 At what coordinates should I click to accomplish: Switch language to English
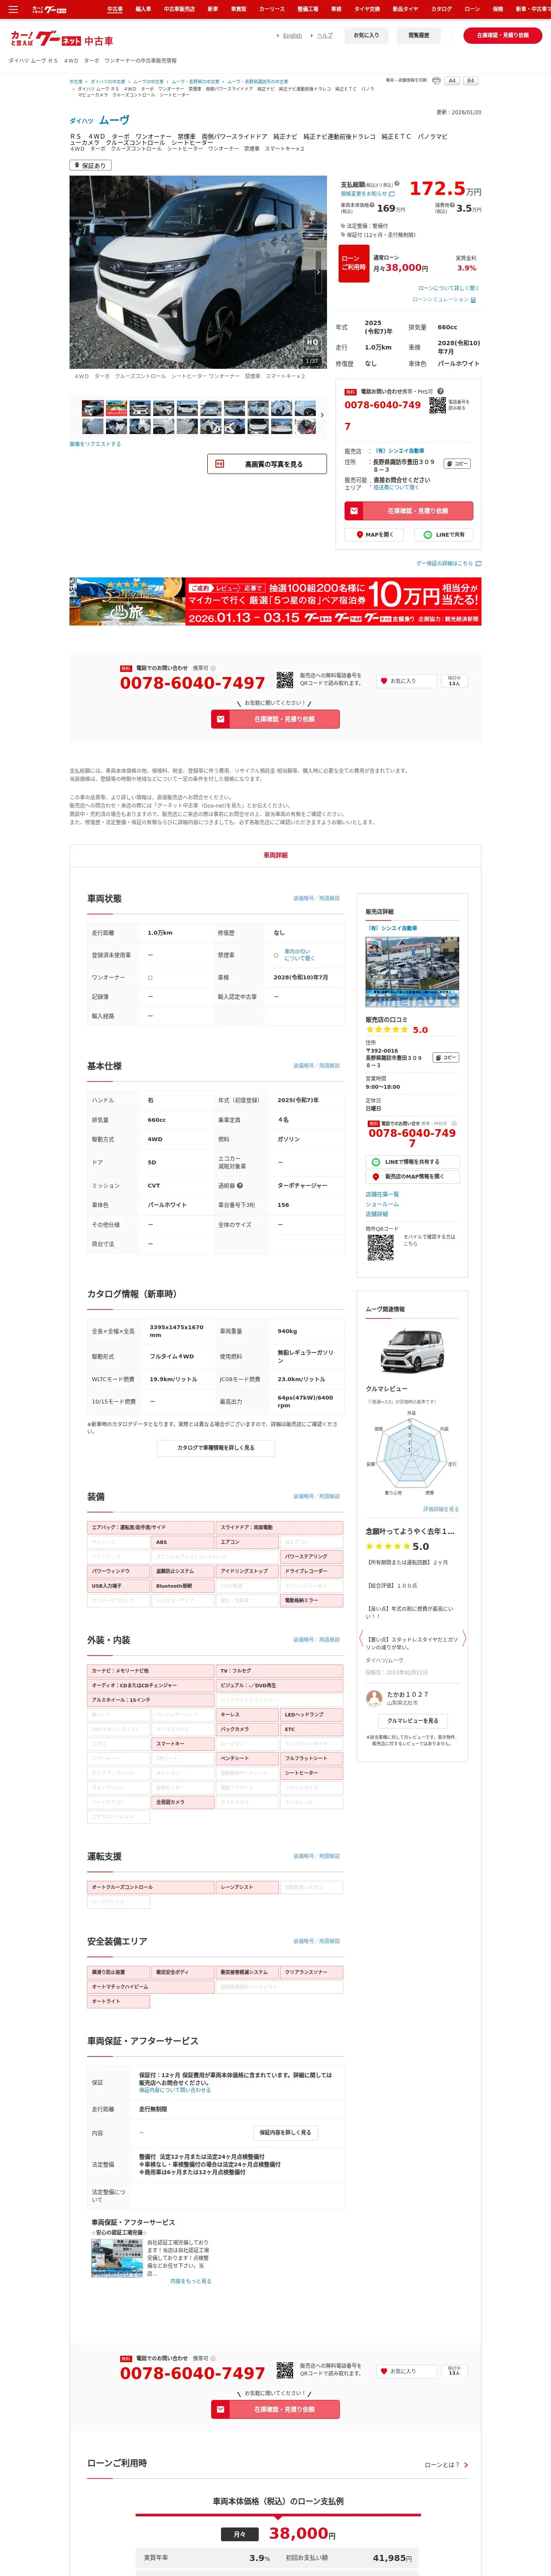point(292,35)
